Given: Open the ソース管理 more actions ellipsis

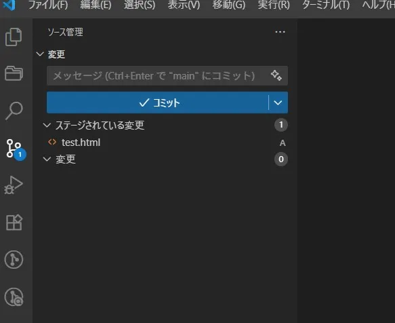Looking at the screenshot, I should pyautogui.click(x=280, y=32).
